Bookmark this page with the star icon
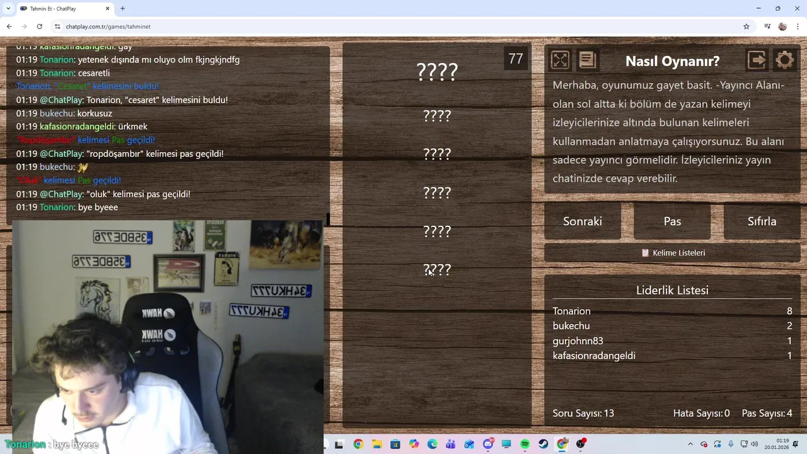The image size is (807, 454). click(x=746, y=26)
